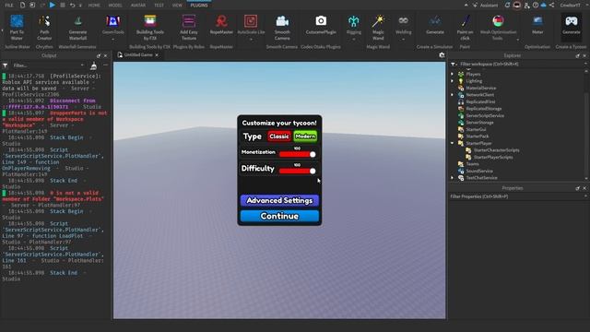Open viewport settings gear icon
The width and height of the screenshot is (590, 332).
click(442, 55)
